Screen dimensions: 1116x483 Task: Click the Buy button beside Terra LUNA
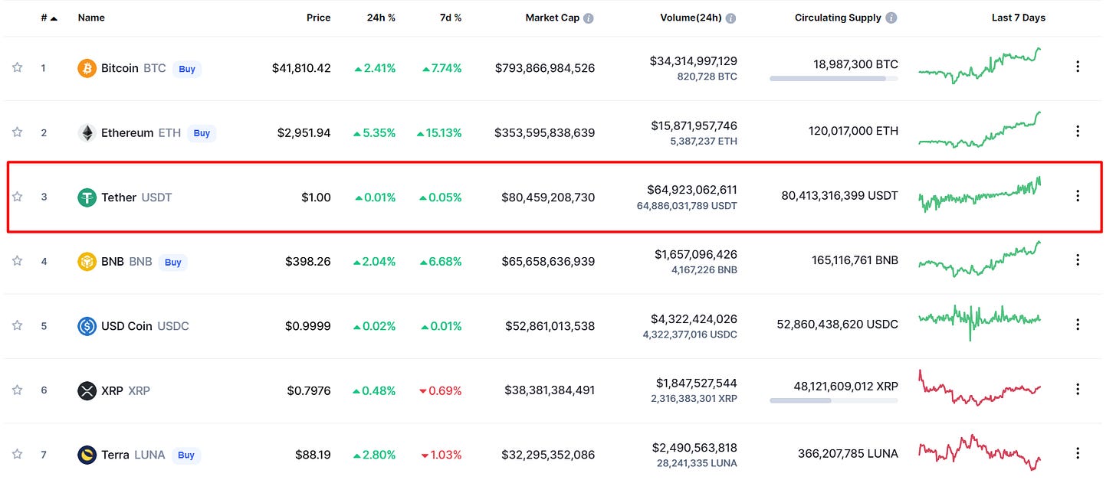pyautogui.click(x=186, y=455)
